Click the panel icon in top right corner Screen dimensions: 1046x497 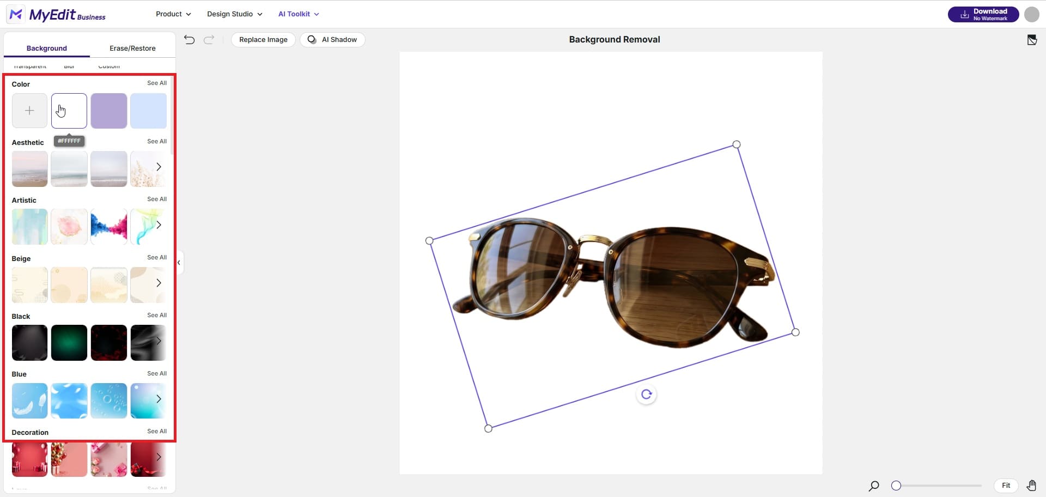(1032, 40)
